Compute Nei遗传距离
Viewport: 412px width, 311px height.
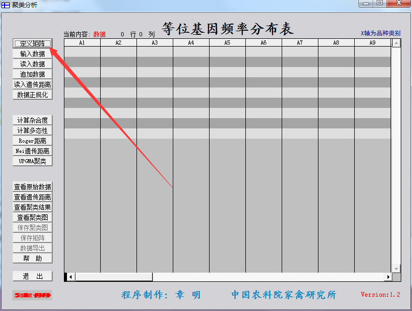(x=33, y=151)
